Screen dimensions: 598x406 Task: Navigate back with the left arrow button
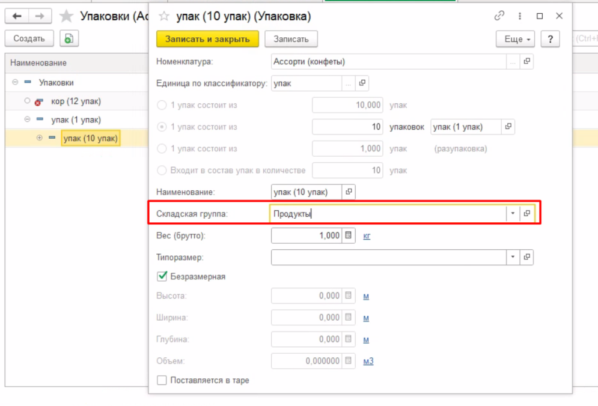pyautogui.click(x=17, y=16)
